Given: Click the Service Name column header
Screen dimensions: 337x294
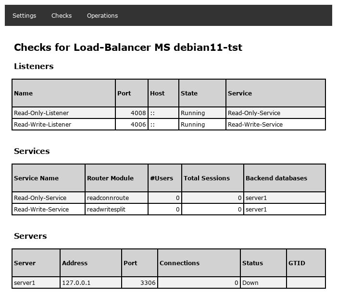Looking at the screenshot, I should [x=37, y=178].
